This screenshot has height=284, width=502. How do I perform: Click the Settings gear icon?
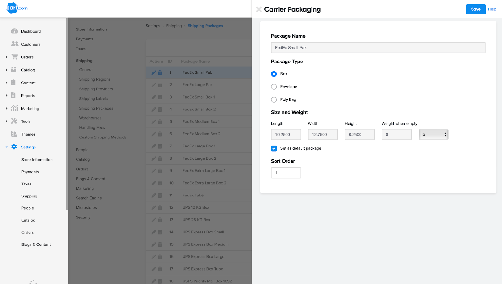click(x=14, y=147)
